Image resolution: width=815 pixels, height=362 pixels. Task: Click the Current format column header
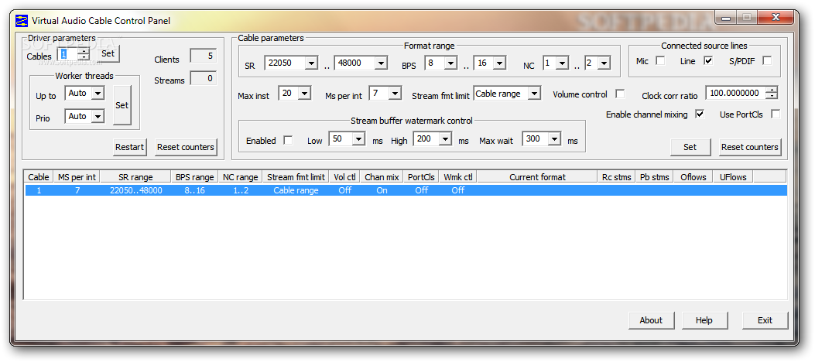(x=537, y=177)
